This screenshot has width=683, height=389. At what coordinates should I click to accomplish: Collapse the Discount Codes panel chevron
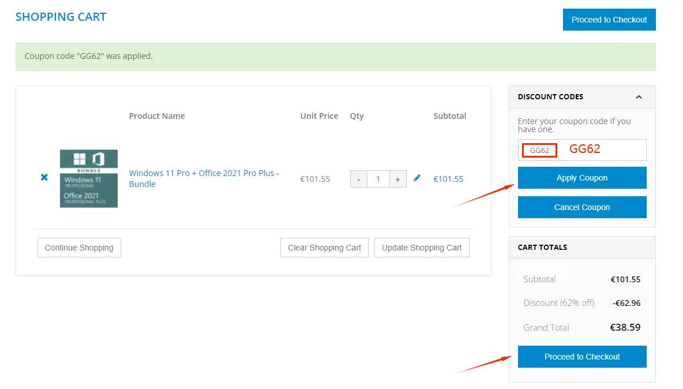pos(639,97)
